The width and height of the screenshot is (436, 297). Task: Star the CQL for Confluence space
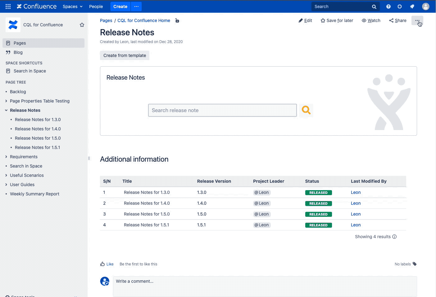pyautogui.click(x=82, y=25)
